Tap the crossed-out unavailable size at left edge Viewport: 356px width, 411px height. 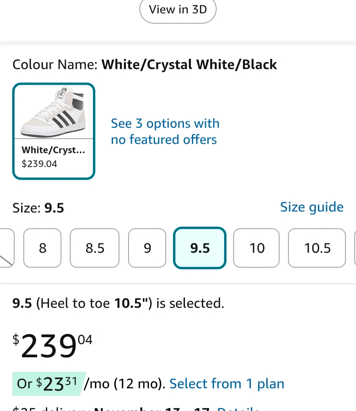point(6,248)
